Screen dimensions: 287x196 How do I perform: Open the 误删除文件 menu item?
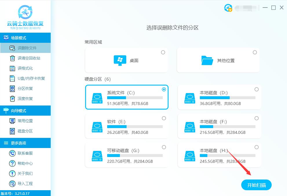point(25,48)
